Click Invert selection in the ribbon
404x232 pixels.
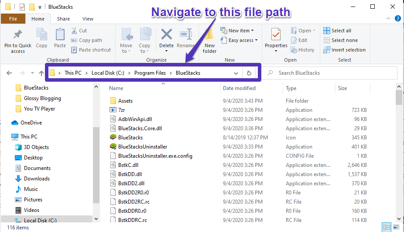345,50
